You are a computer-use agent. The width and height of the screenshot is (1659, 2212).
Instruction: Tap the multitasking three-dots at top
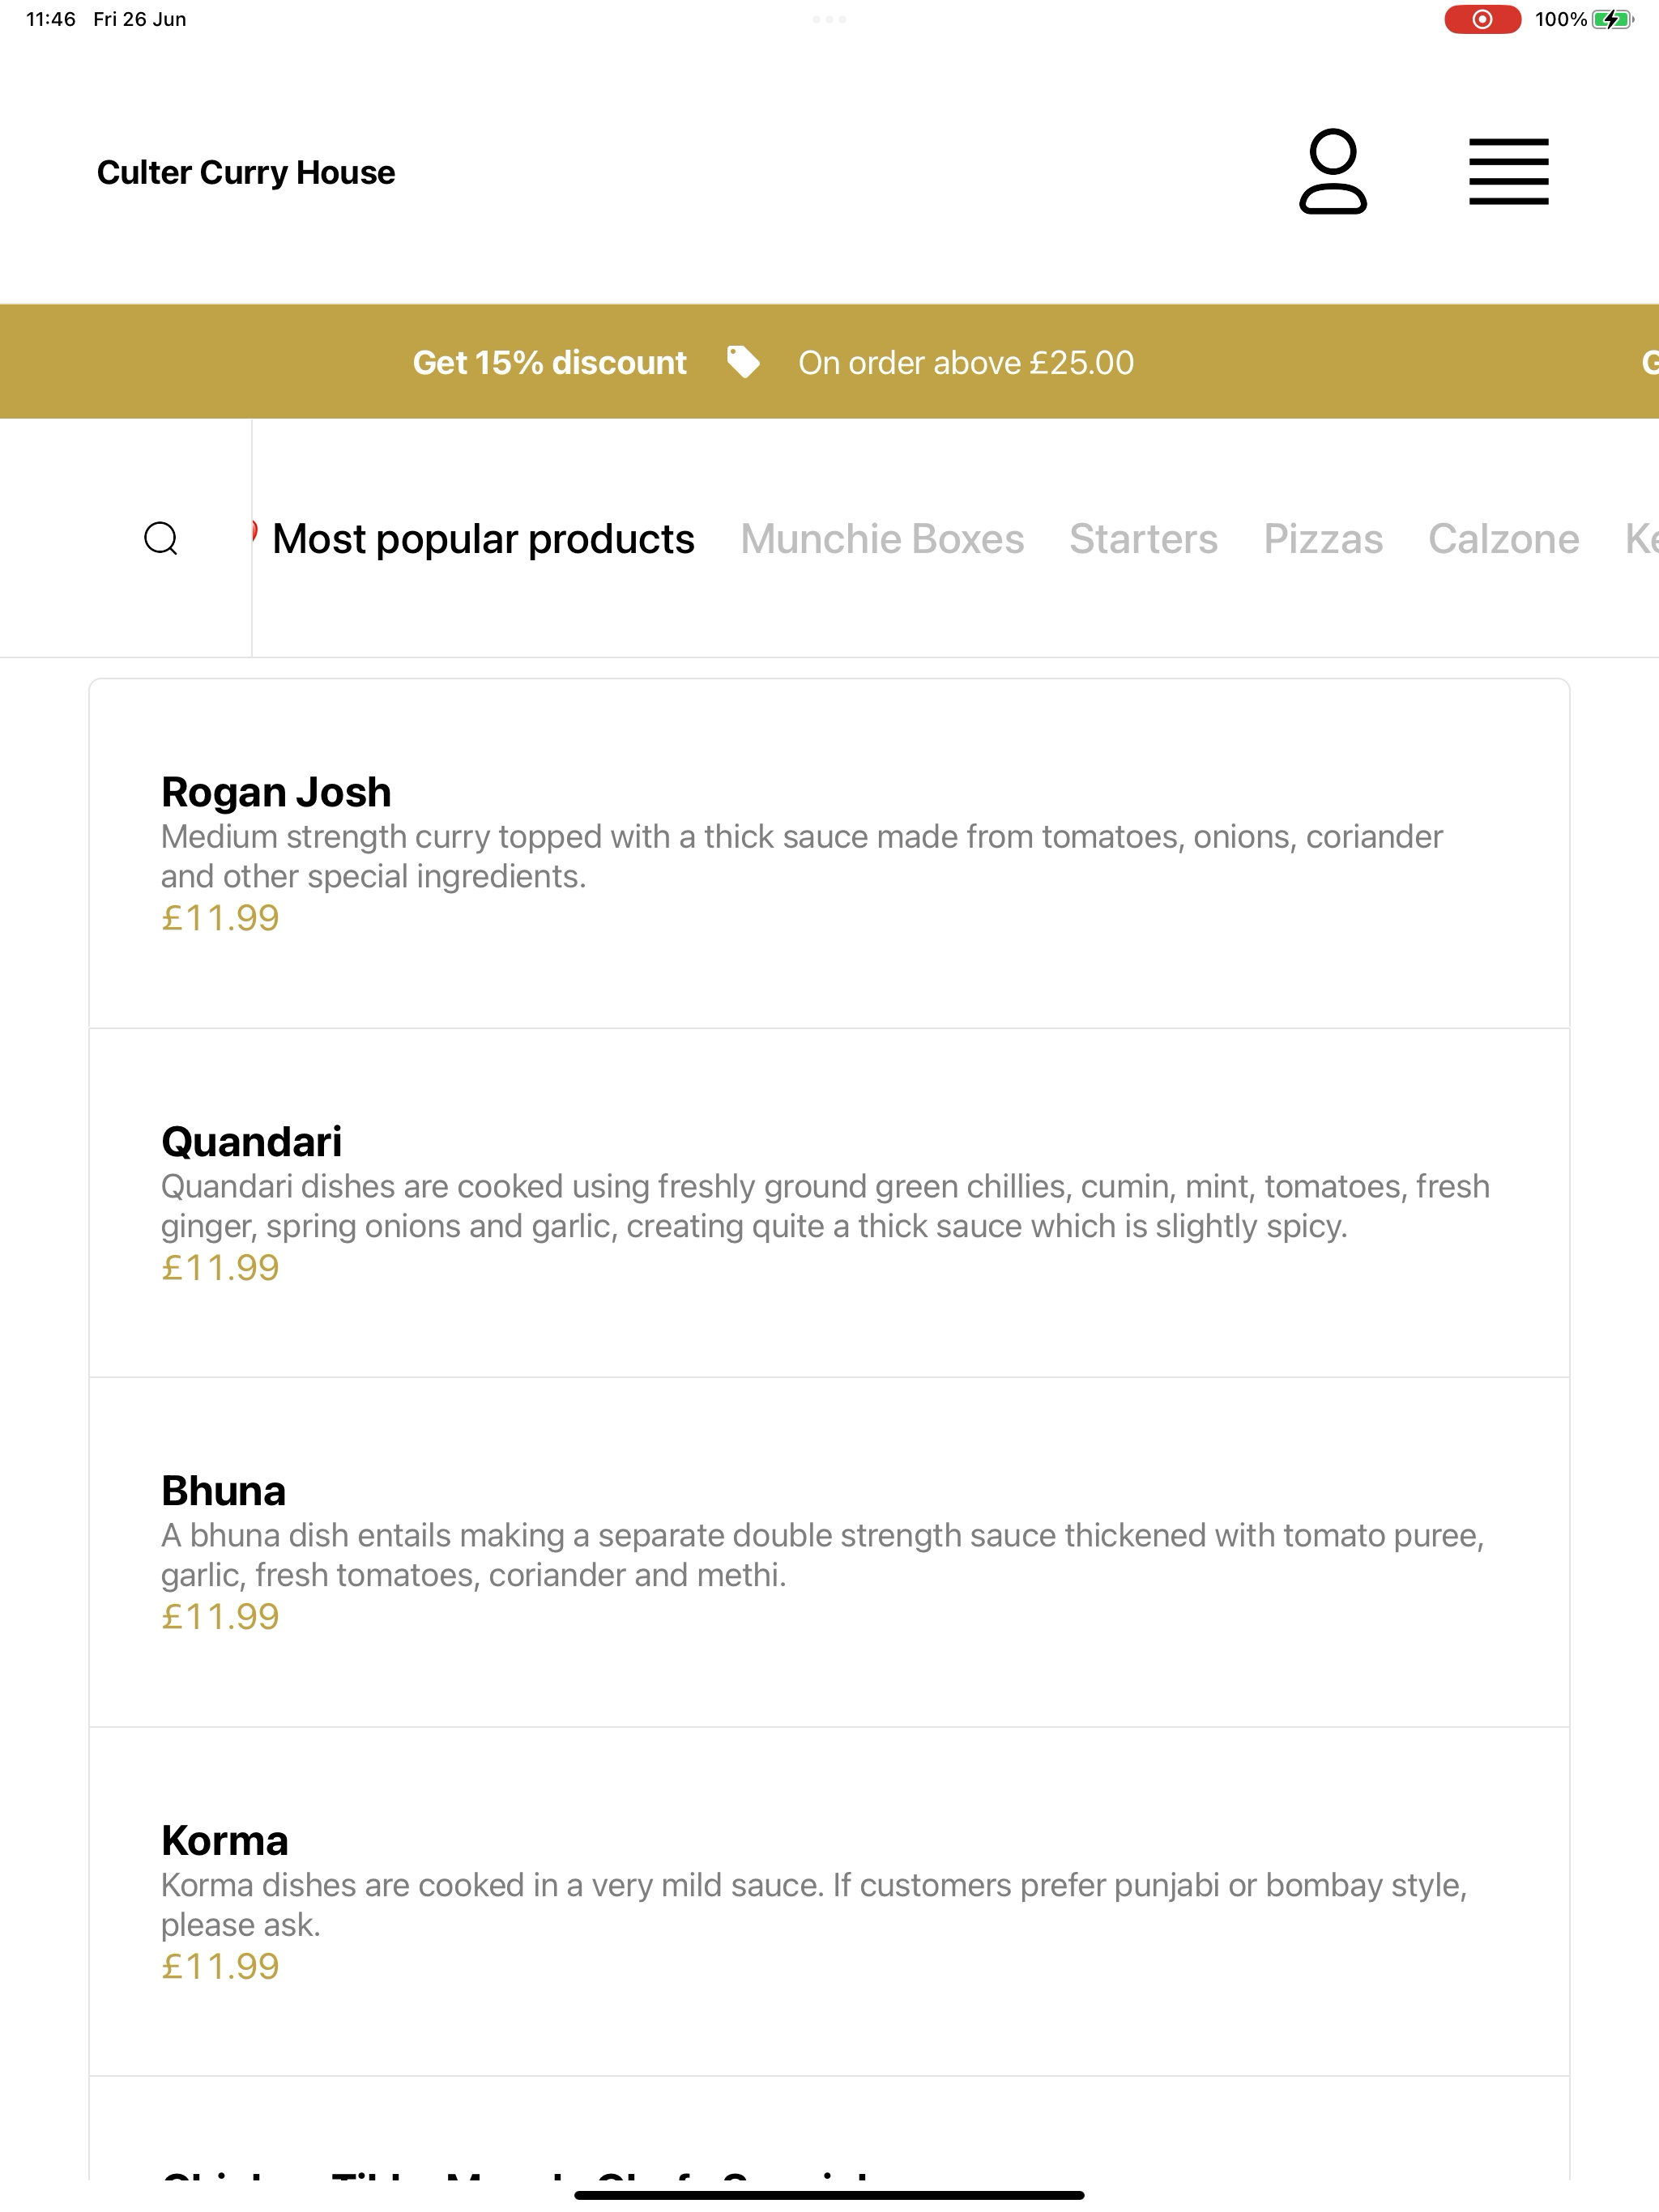click(829, 19)
